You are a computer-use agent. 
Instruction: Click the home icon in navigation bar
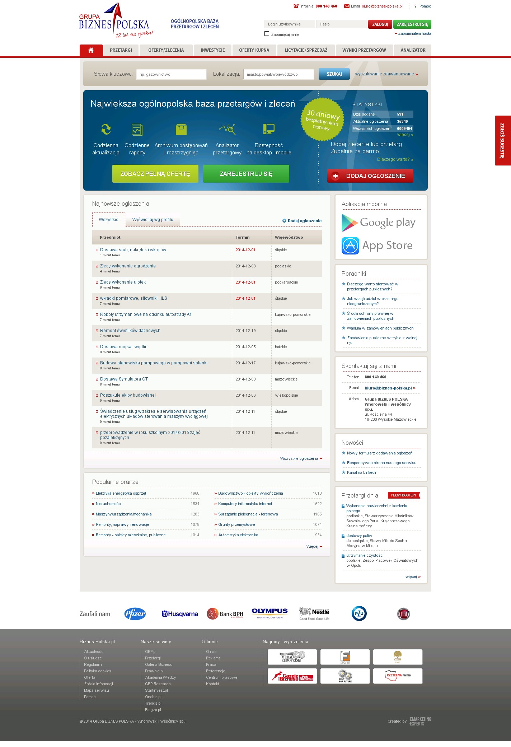click(x=91, y=50)
